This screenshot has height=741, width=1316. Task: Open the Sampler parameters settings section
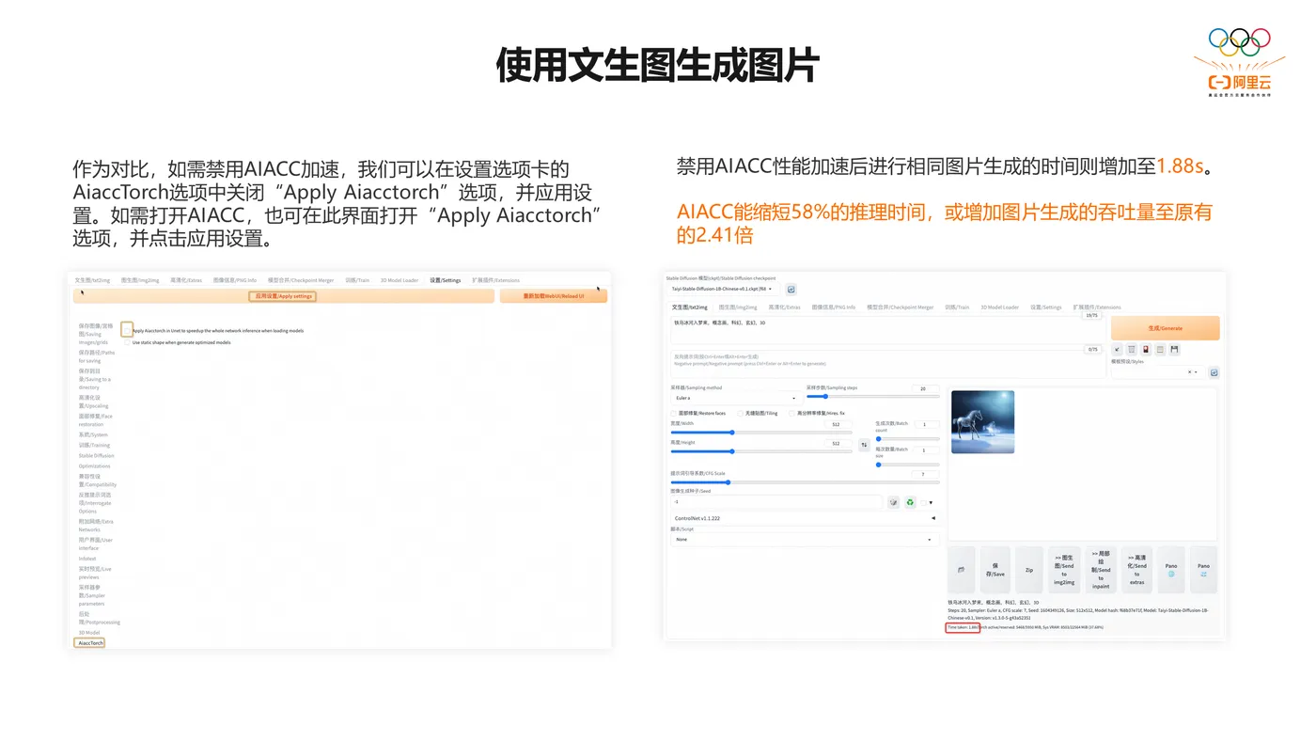(x=92, y=595)
